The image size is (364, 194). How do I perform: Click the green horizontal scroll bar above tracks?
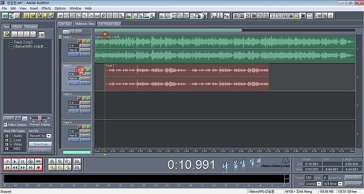(x=168, y=30)
